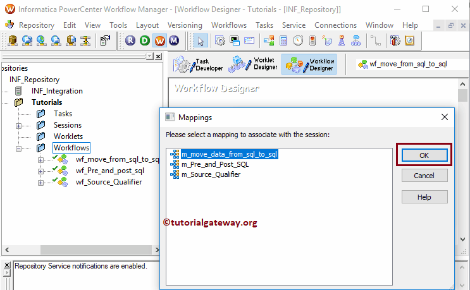This screenshot has width=470, height=290.
Task: Open the Service menu
Action: [294, 25]
